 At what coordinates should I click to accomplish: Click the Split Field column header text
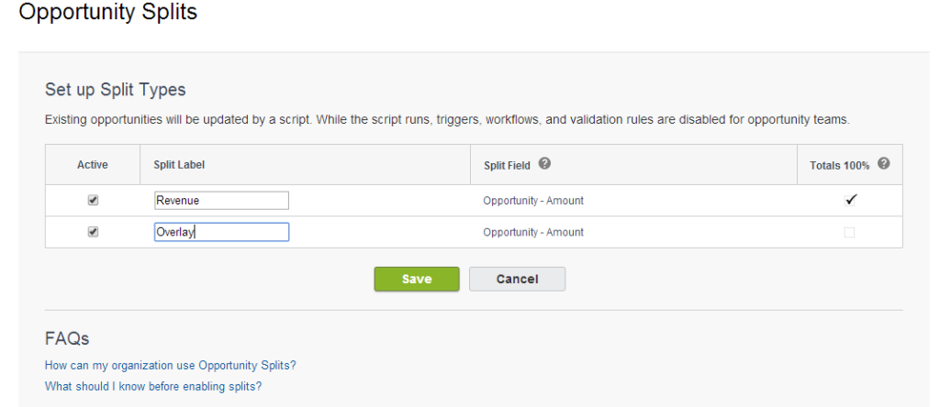pos(507,165)
